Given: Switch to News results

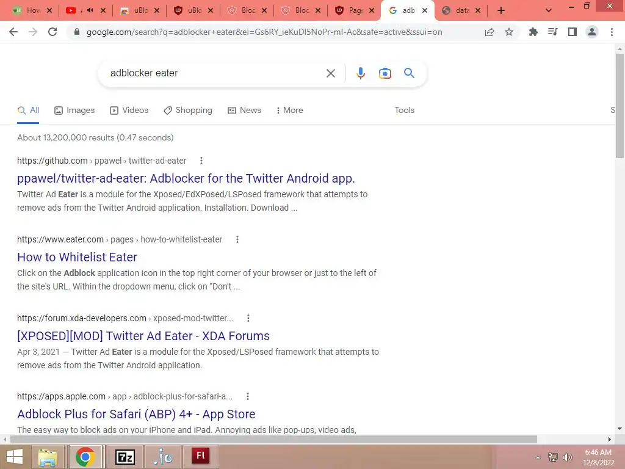Looking at the screenshot, I should (244, 111).
